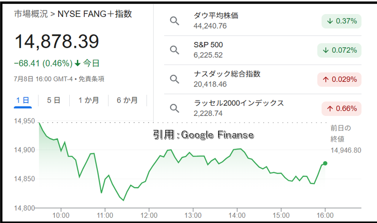Click the down arrow next to 今日
The image size is (377, 223).
click(77, 64)
